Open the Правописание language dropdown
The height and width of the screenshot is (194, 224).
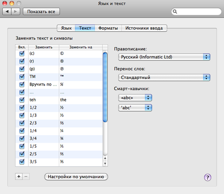164,57
